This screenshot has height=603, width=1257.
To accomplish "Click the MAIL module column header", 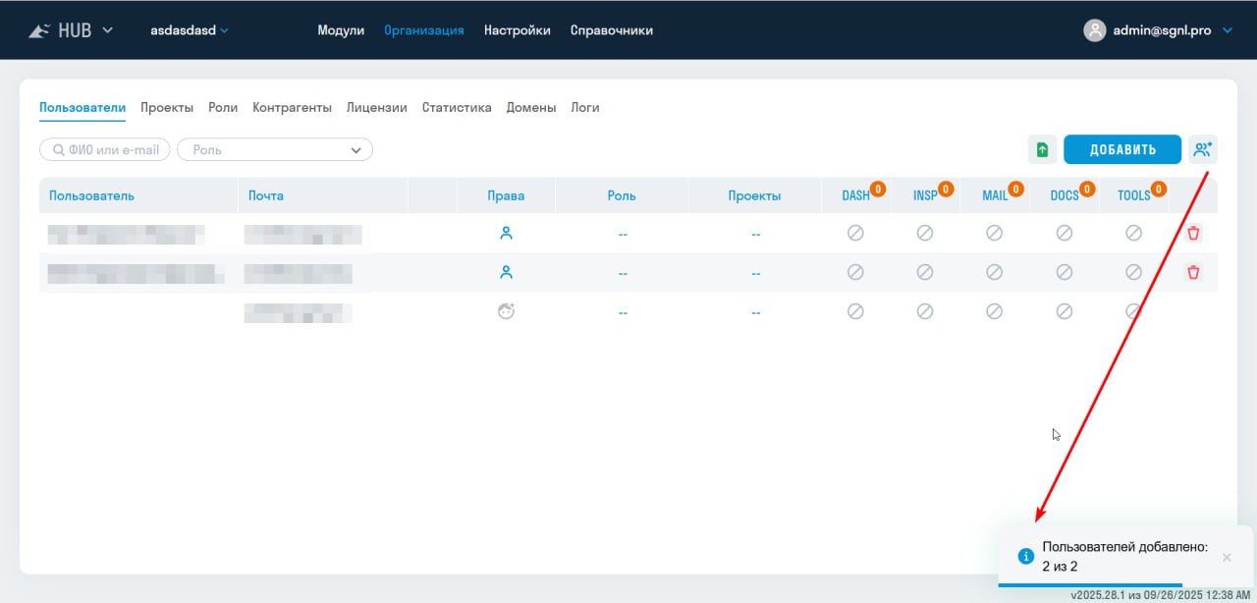I will click(x=995, y=195).
